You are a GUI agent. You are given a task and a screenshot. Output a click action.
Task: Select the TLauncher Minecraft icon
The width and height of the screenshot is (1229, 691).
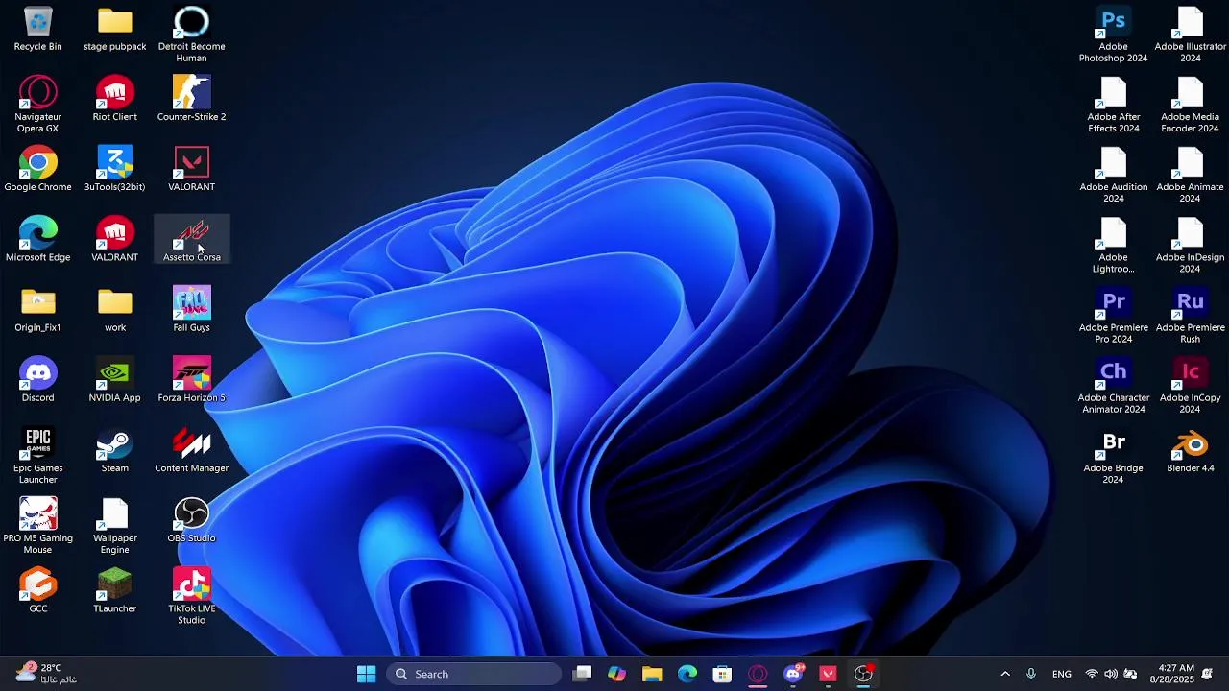click(x=114, y=589)
